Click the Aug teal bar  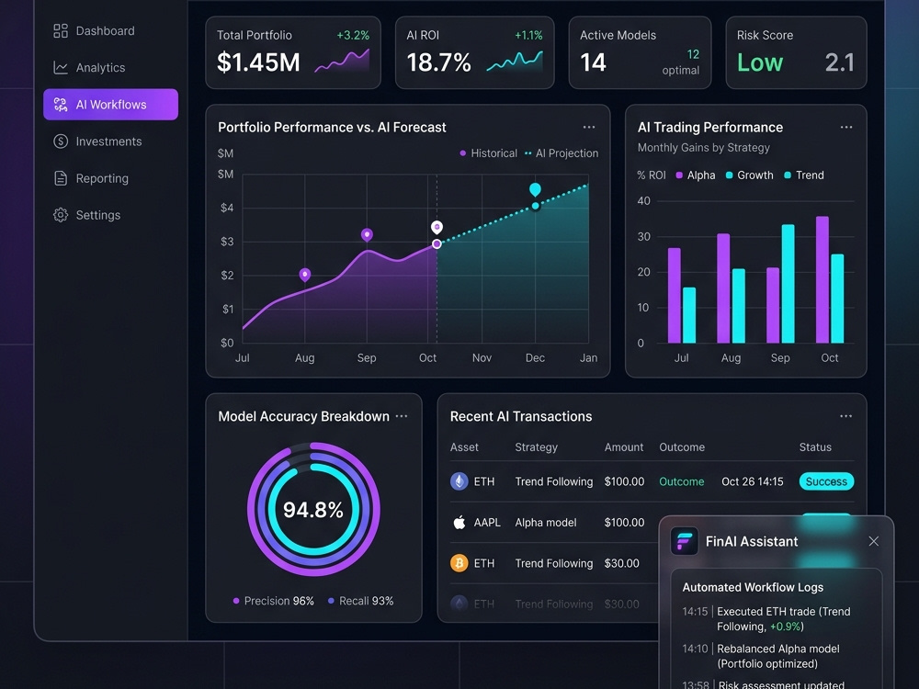point(739,306)
